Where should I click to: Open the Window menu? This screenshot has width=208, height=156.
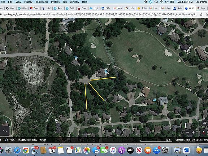pos(74,2)
